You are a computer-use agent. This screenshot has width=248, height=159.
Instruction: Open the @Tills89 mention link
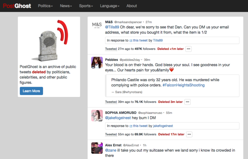tap(112, 27)
